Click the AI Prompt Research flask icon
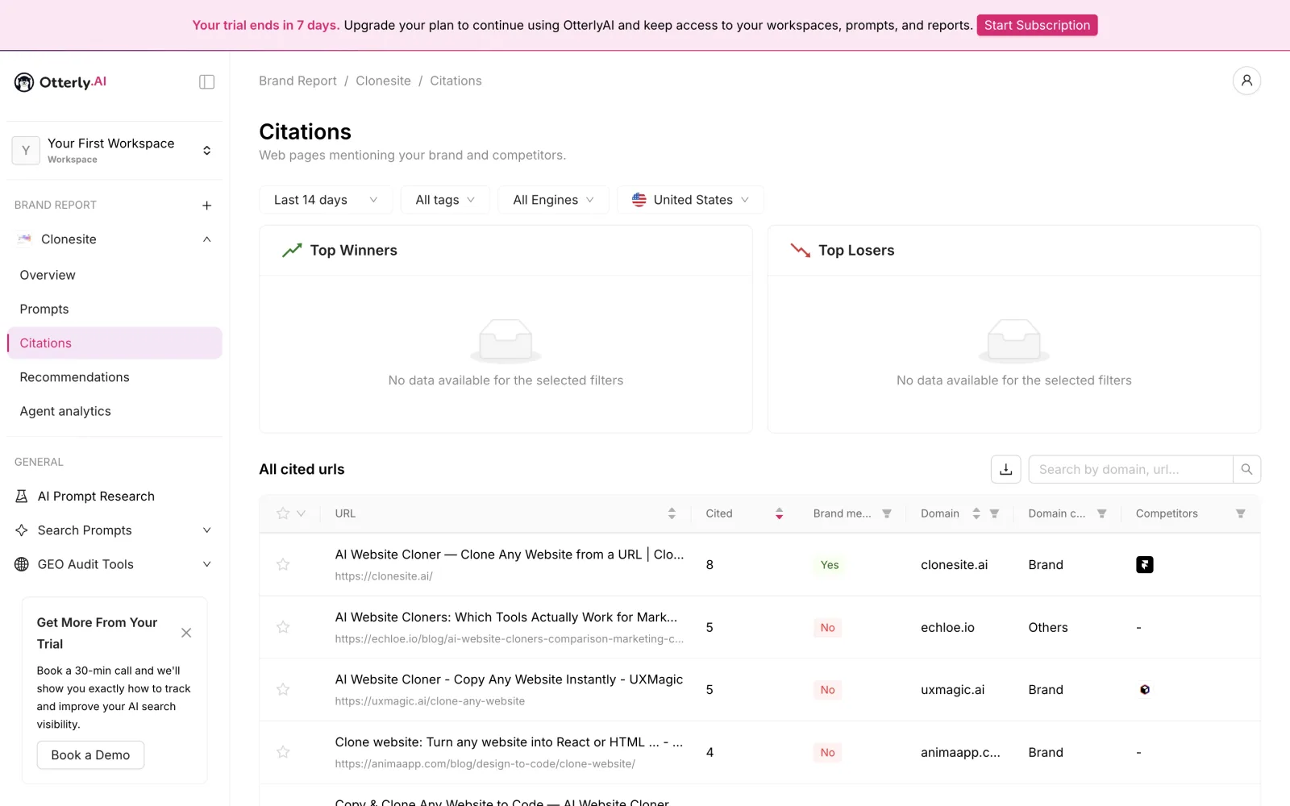Viewport: 1290px width, 806px height. pos(22,496)
